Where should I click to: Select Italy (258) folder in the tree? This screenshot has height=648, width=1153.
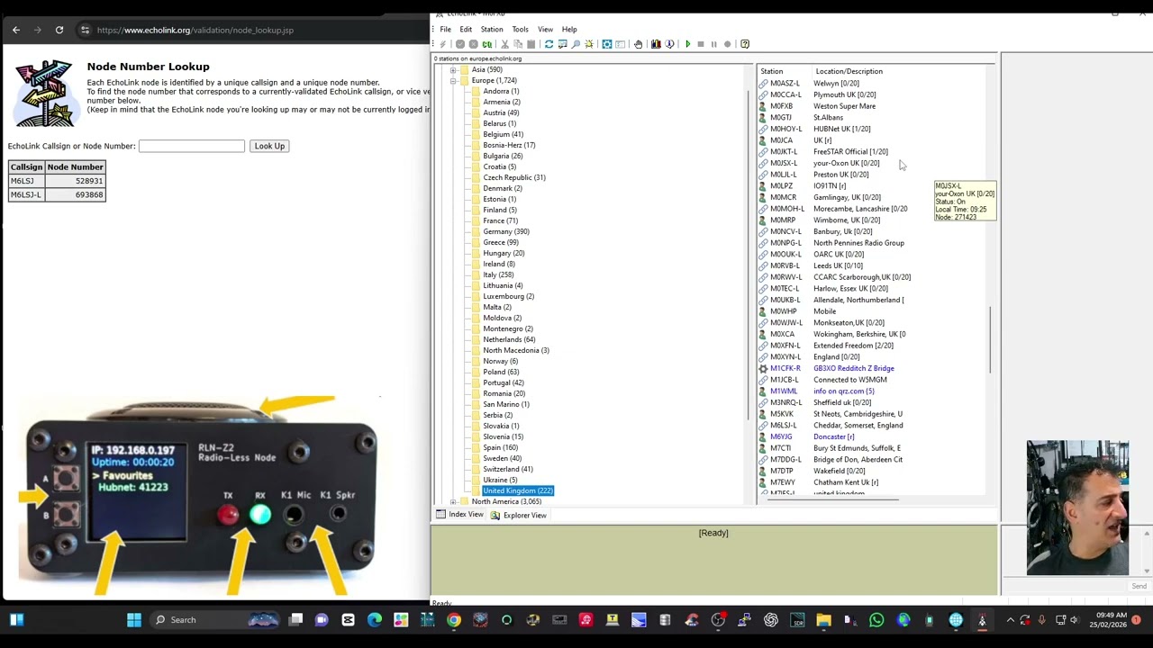click(x=498, y=274)
